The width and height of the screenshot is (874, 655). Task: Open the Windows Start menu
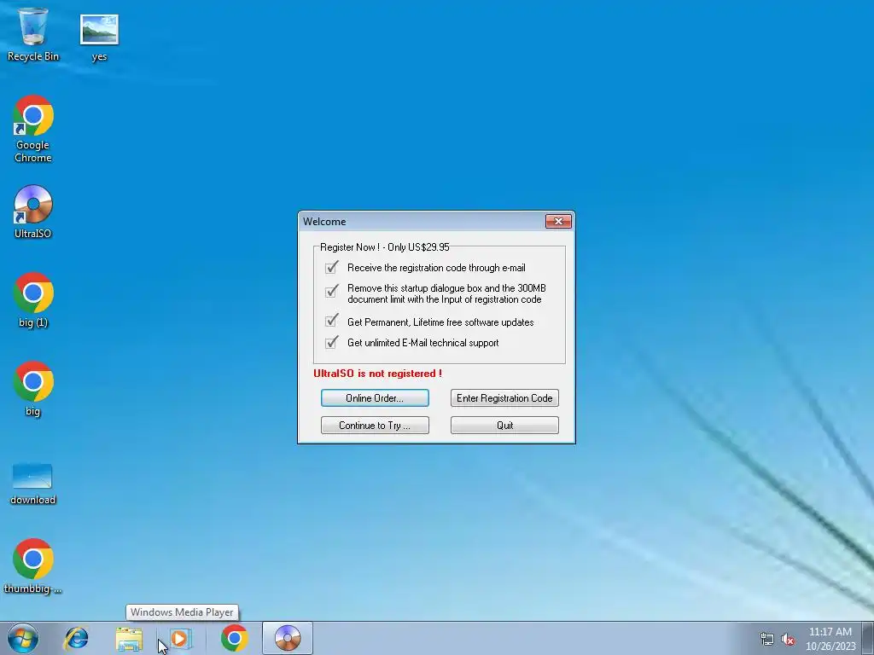(23, 638)
